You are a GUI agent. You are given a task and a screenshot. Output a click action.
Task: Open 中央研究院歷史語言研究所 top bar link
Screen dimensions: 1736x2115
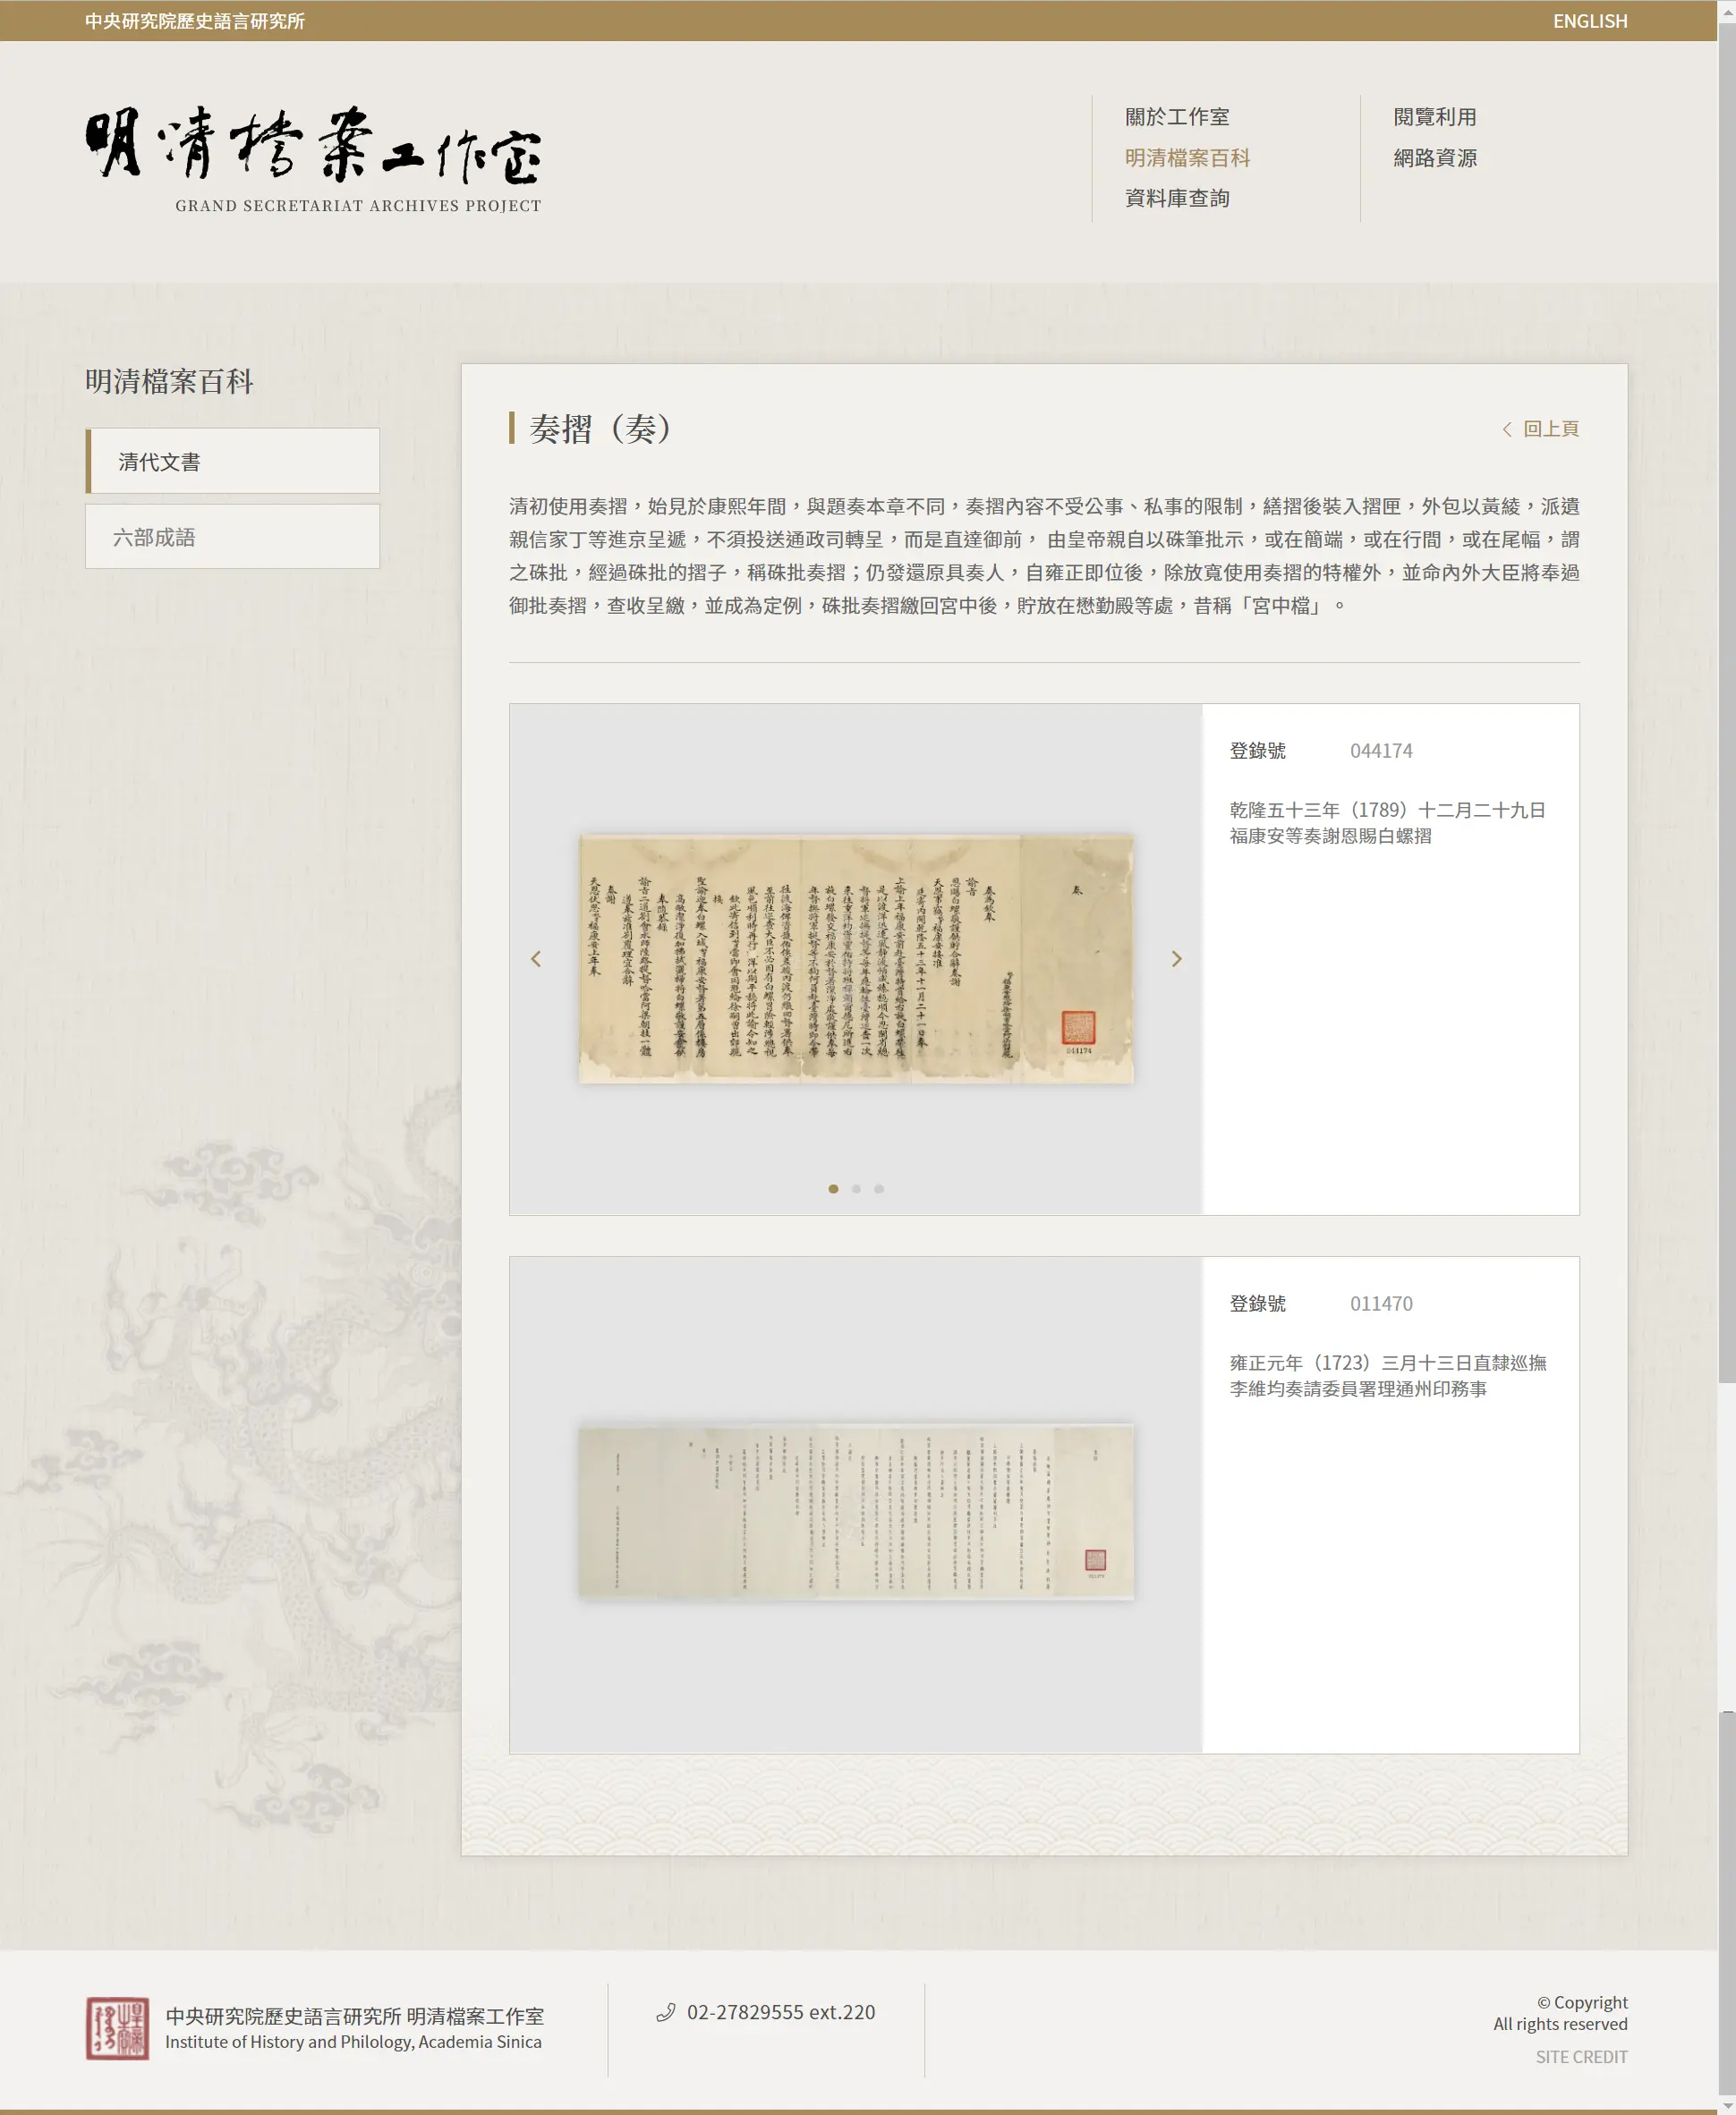click(x=195, y=21)
